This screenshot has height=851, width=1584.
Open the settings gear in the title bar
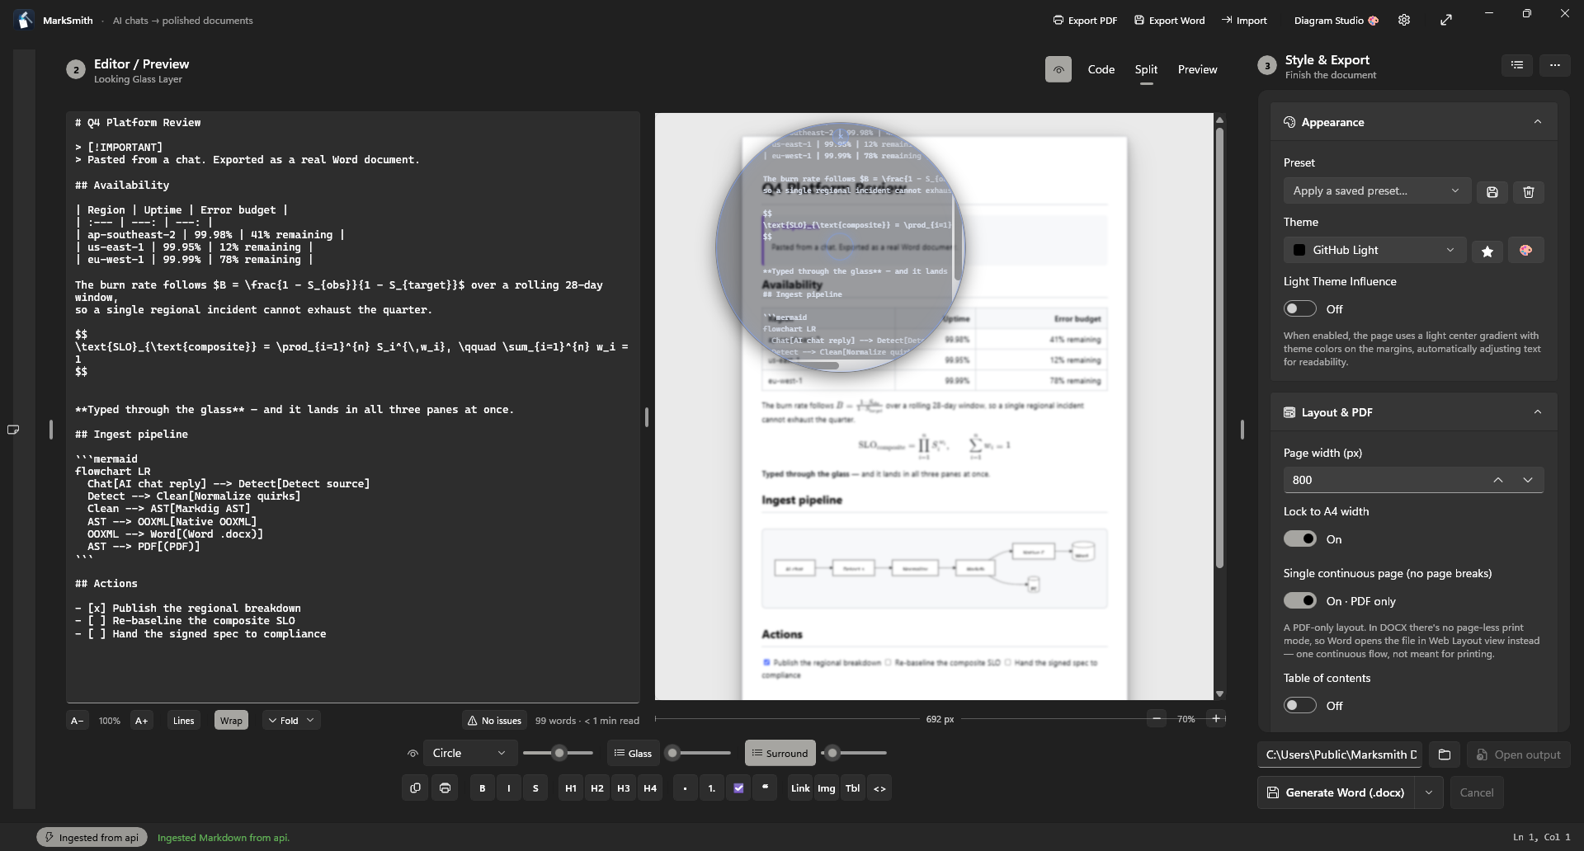click(1404, 21)
